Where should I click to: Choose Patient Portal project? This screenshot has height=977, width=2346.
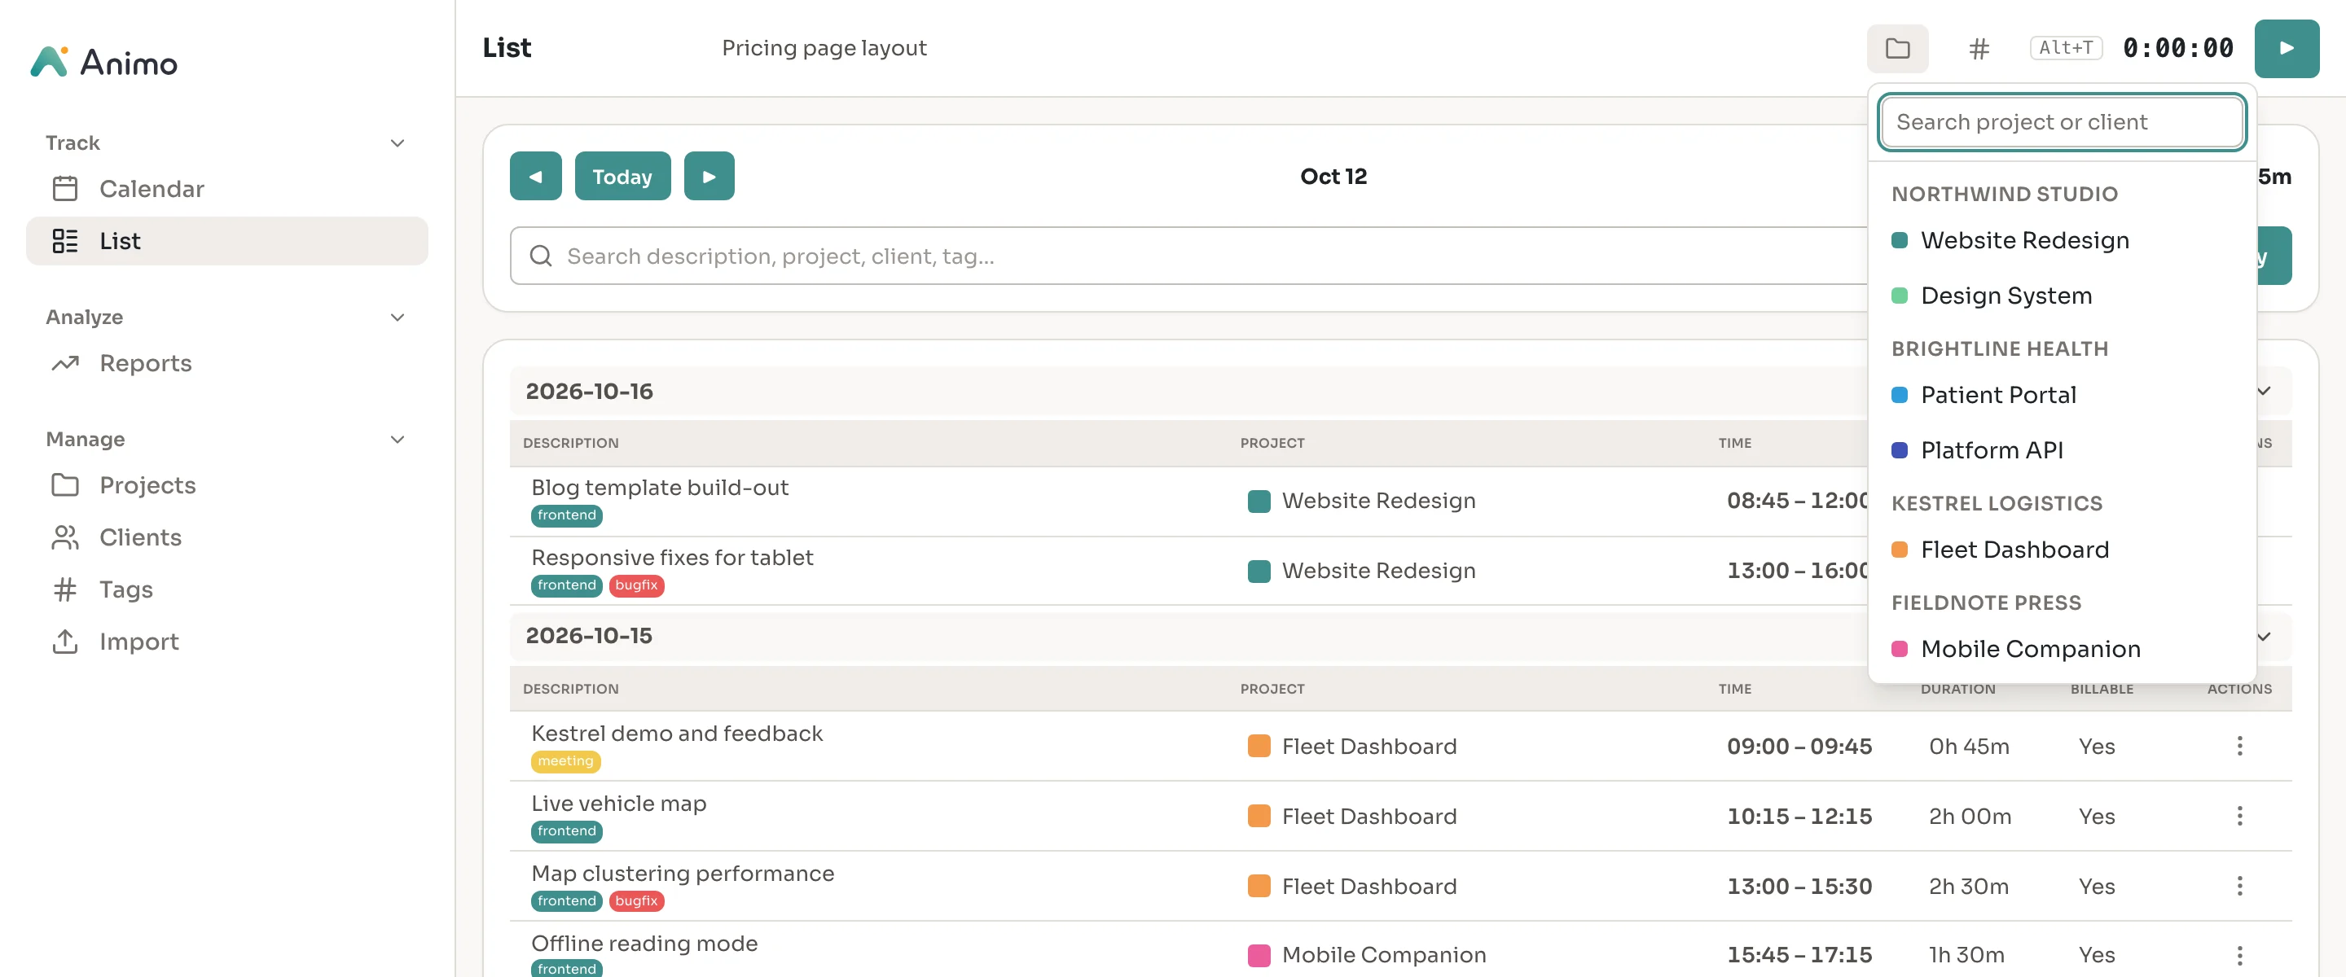[2062, 395]
